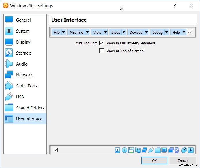Click the Audio speaker icon
This screenshot has width=200, height=168.
coord(9,64)
